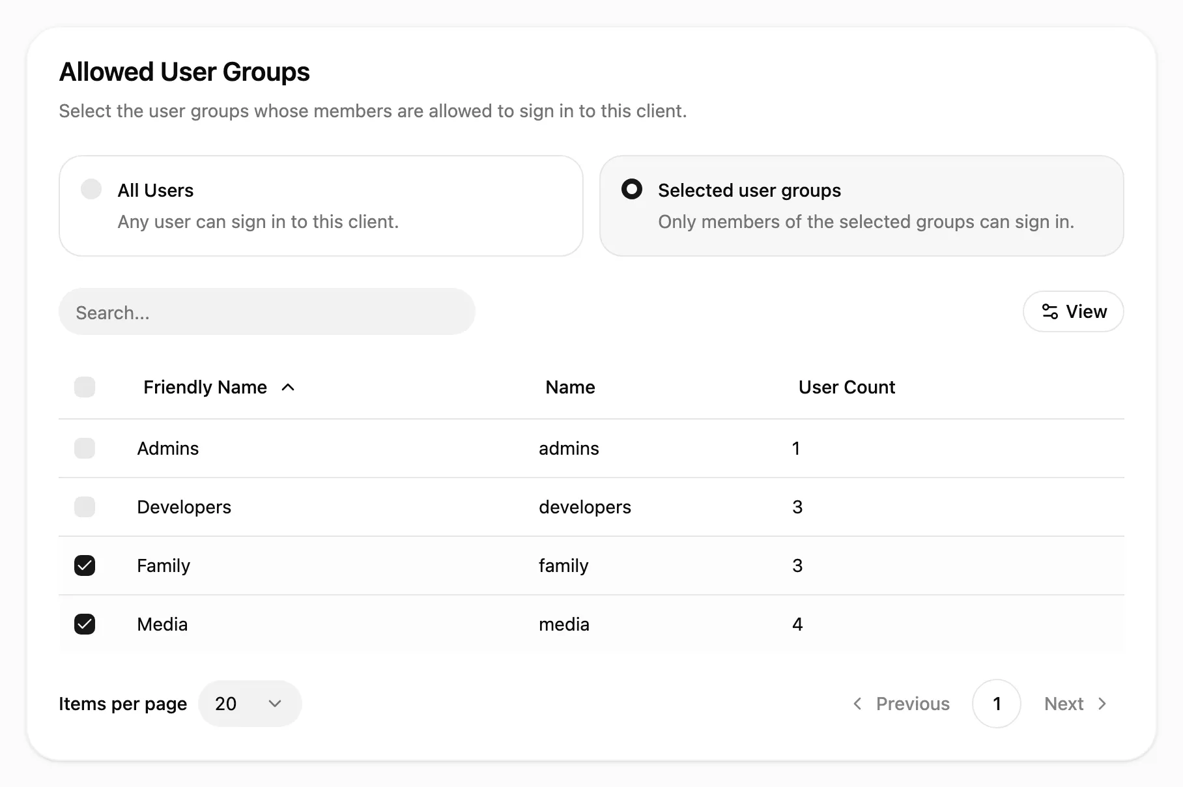The width and height of the screenshot is (1183, 787).
Task: Select the All Users radio option
Action: pyautogui.click(x=91, y=190)
